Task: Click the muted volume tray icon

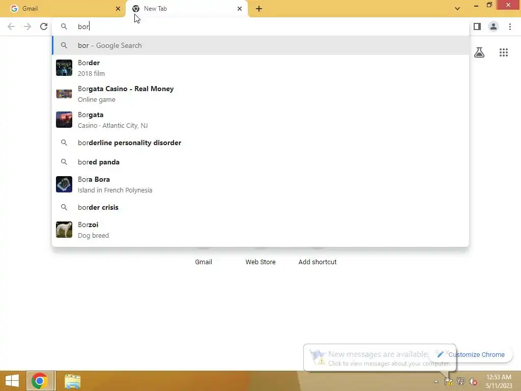Action: (473, 381)
